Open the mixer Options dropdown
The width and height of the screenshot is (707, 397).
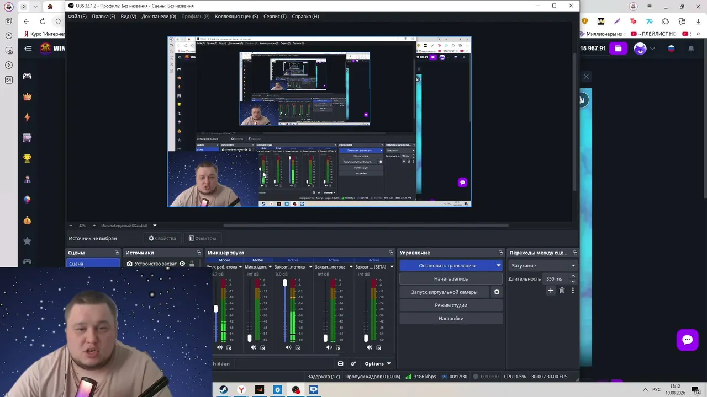point(378,363)
